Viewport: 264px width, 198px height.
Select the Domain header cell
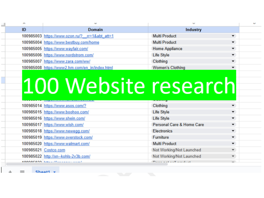pyautogui.click(x=96, y=30)
